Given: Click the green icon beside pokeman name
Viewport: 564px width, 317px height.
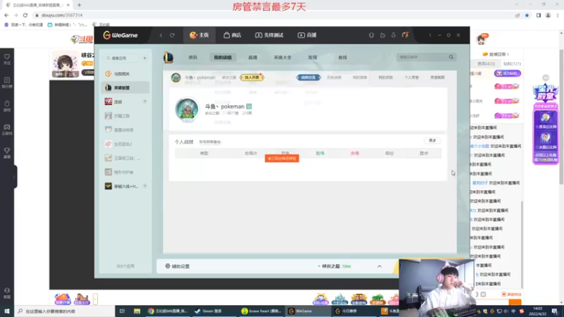Looking at the screenshot, I should 249,106.
